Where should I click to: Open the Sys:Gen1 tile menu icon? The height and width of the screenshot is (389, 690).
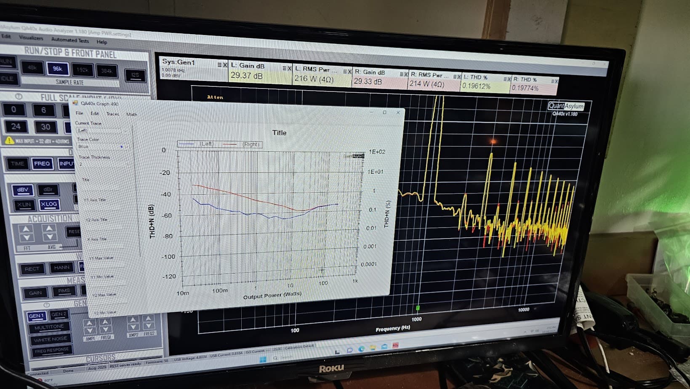219,64
